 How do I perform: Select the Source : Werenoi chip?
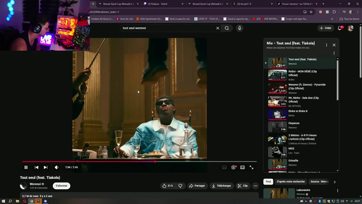coord(320,182)
